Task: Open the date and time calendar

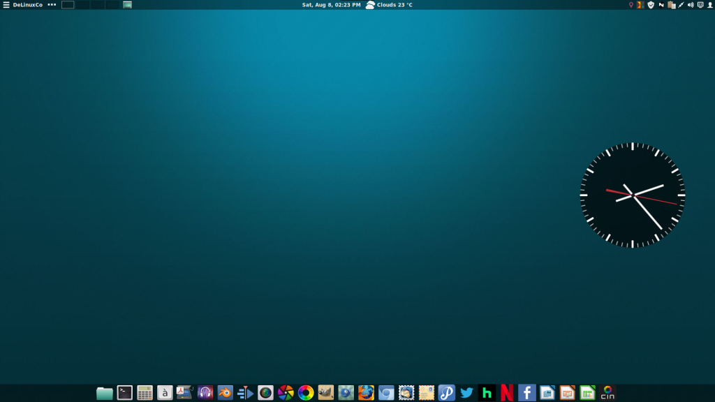Action: tap(331, 5)
